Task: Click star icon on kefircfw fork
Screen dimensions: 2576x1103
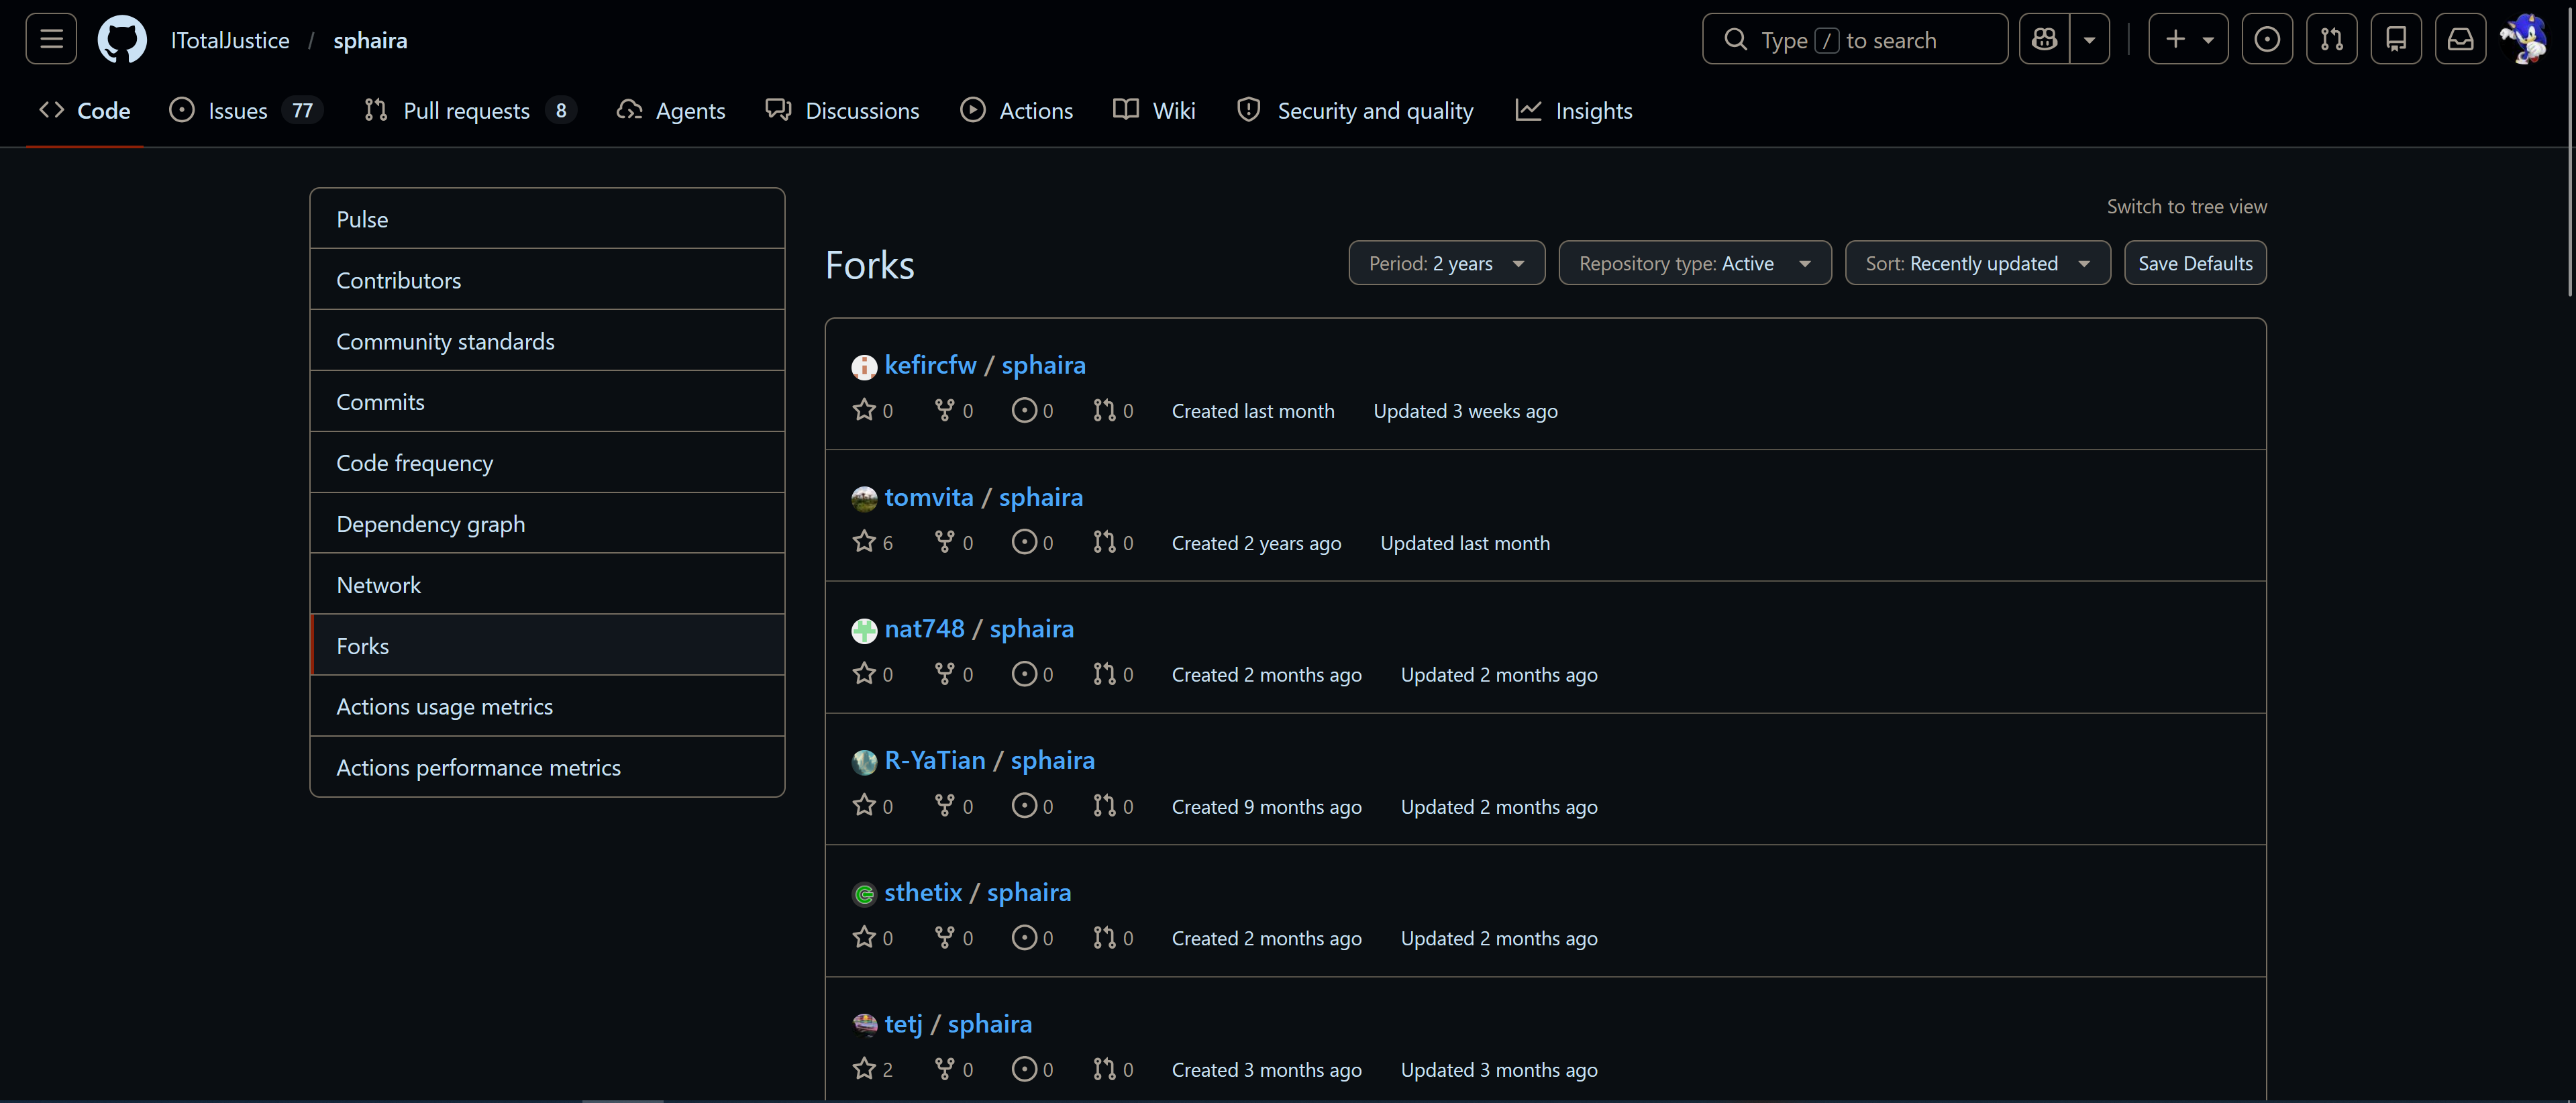Action: (864, 410)
